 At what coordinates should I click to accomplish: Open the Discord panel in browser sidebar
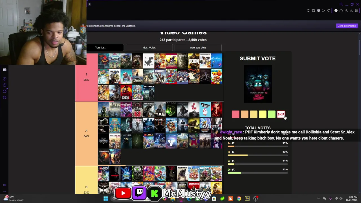tap(5, 70)
